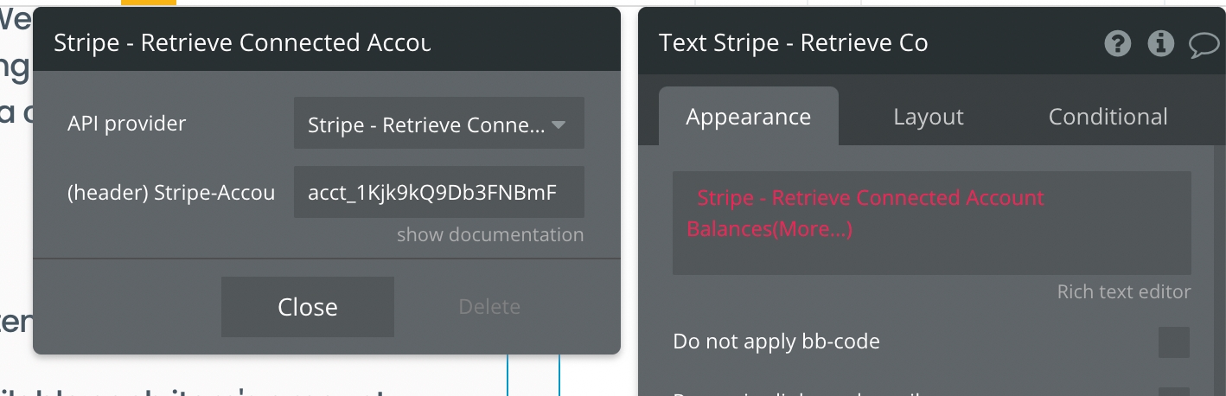Click the API provider label
This screenshot has height=396, width=1226.
tap(127, 124)
